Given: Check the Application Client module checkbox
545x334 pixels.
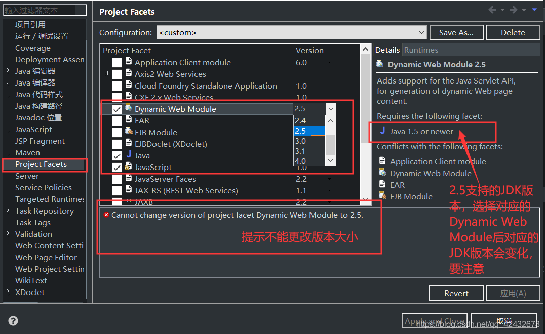Looking at the screenshot, I should click(x=117, y=62).
